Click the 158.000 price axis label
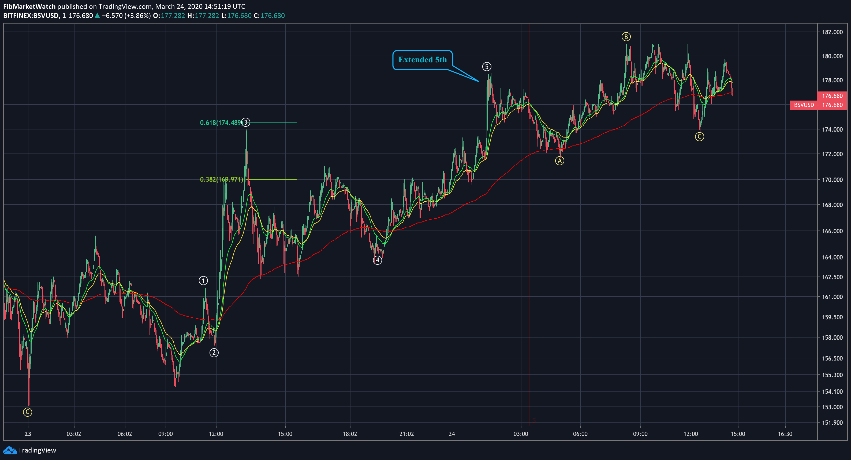The width and height of the screenshot is (851, 460). pos(832,337)
